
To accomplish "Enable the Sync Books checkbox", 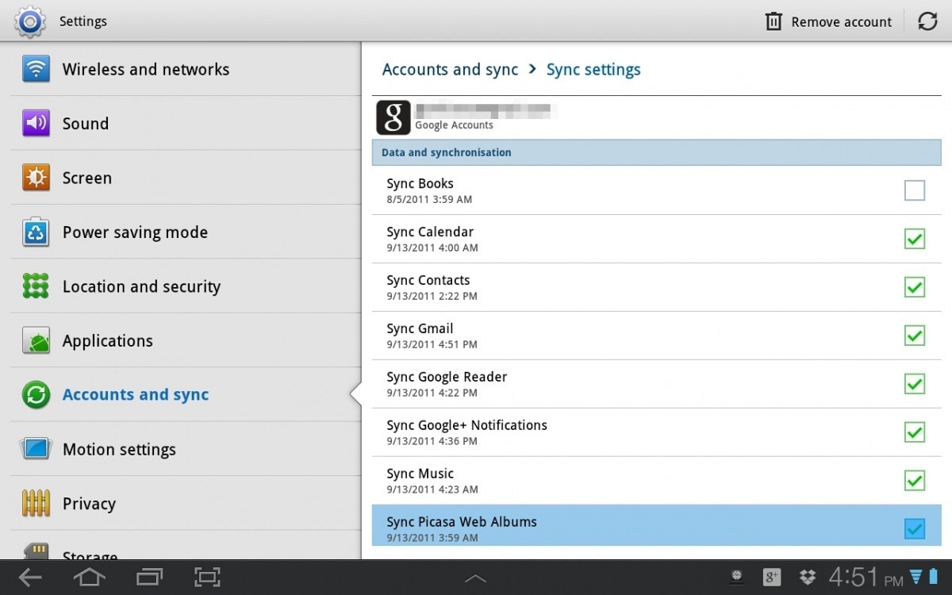I will (915, 190).
